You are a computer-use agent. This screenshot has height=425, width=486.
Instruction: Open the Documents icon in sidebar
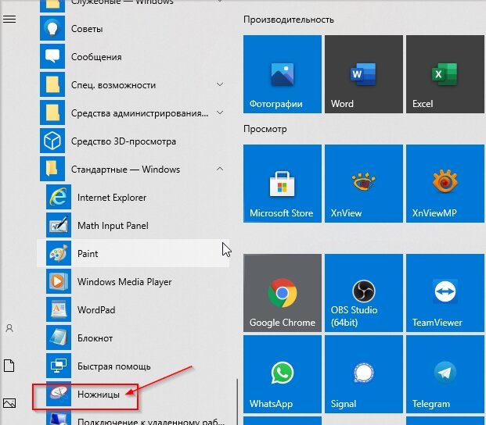click(x=9, y=366)
